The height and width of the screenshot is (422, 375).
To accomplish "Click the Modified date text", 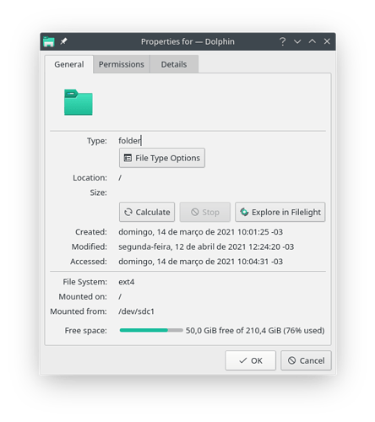I will pyautogui.click(x=206, y=246).
